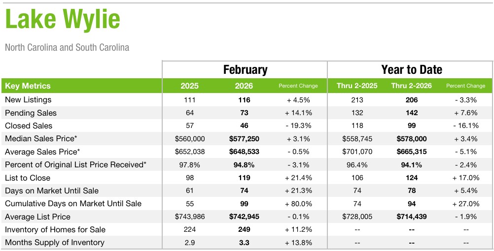Select the + 80.0% percent change value
The height and width of the screenshot is (251, 494).
click(299, 204)
